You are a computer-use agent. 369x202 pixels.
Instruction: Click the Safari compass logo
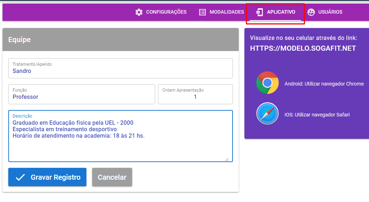267,114
